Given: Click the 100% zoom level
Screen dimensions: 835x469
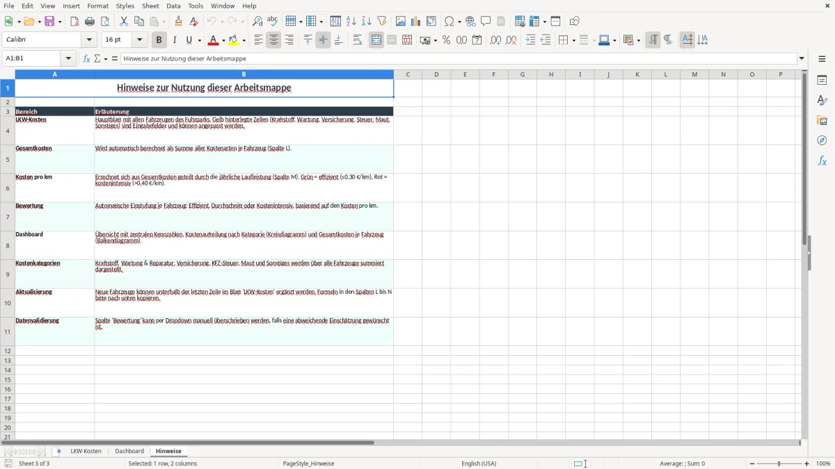Looking at the screenshot, I should pos(823,463).
